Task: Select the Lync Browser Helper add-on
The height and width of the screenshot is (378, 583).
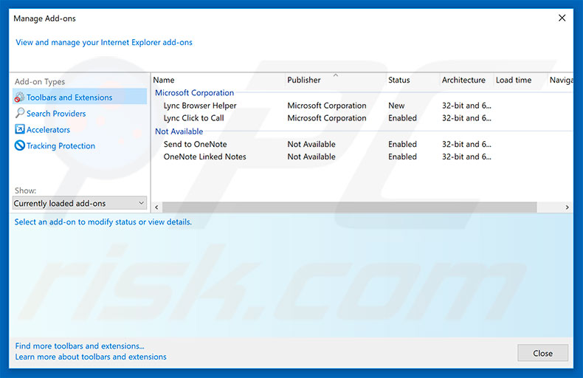Action: (x=200, y=106)
